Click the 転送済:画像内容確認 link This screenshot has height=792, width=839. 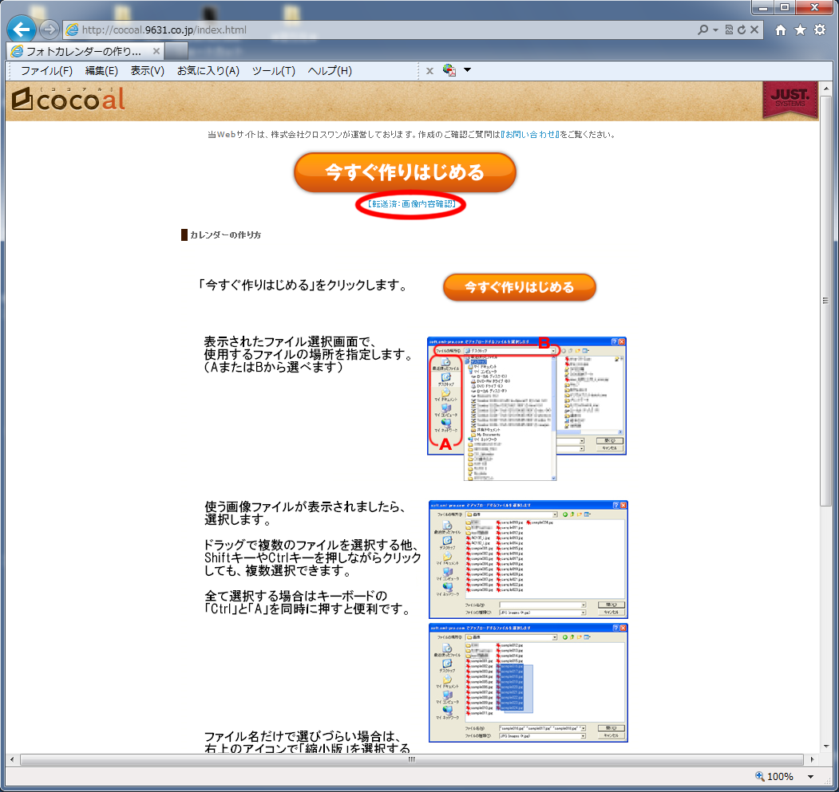click(x=413, y=204)
